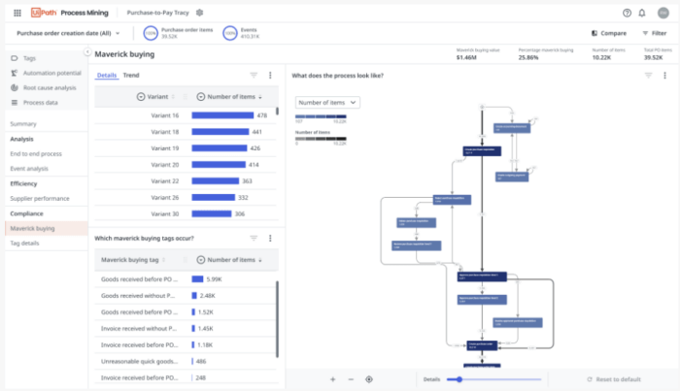Expand Purchase order creation date dropdown
The width and height of the screenshot is (680, 391).
68,33
